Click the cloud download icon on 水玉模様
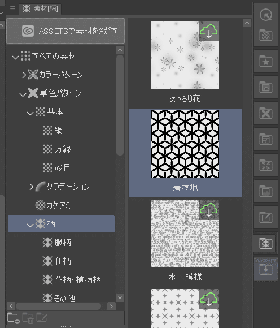 tap(209, 210)
